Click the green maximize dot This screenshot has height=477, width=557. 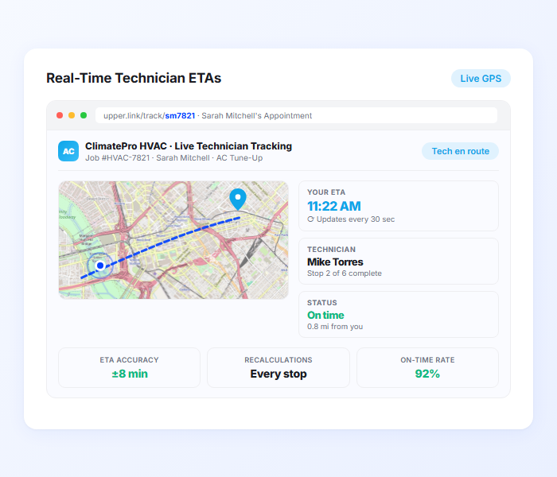point(84,115)
